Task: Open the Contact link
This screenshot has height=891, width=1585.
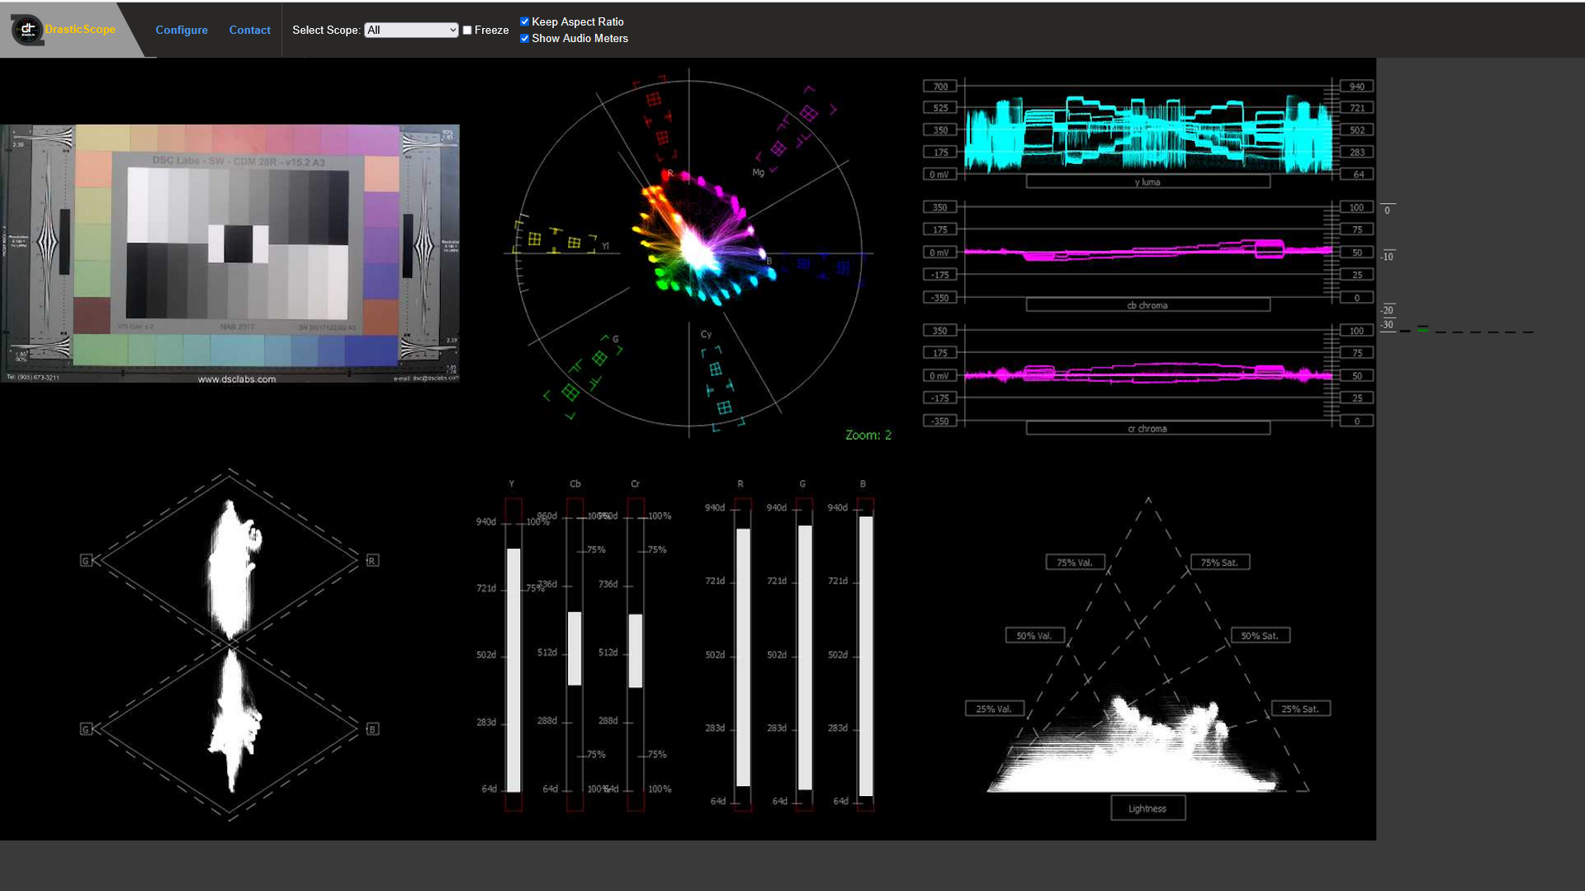Action: [x=249, y=30]
